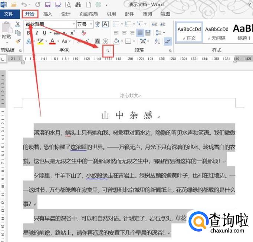Image resolution: width=253 pixels, height=242 pixels.
Task: Open the Font dialog launcher
Action: coord(108,51)
